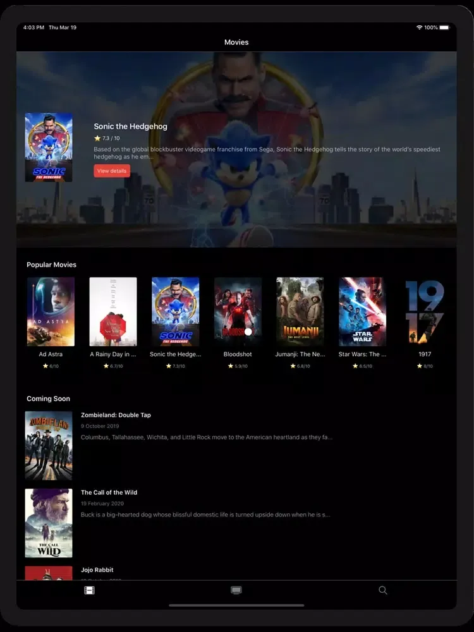Screen dimensions: 474x632
Task: Click the 19 February 2020 release date
Action: point(102,504)
